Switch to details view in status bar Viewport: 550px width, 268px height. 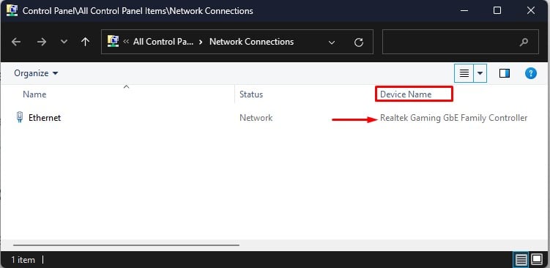tap(521, 260)
